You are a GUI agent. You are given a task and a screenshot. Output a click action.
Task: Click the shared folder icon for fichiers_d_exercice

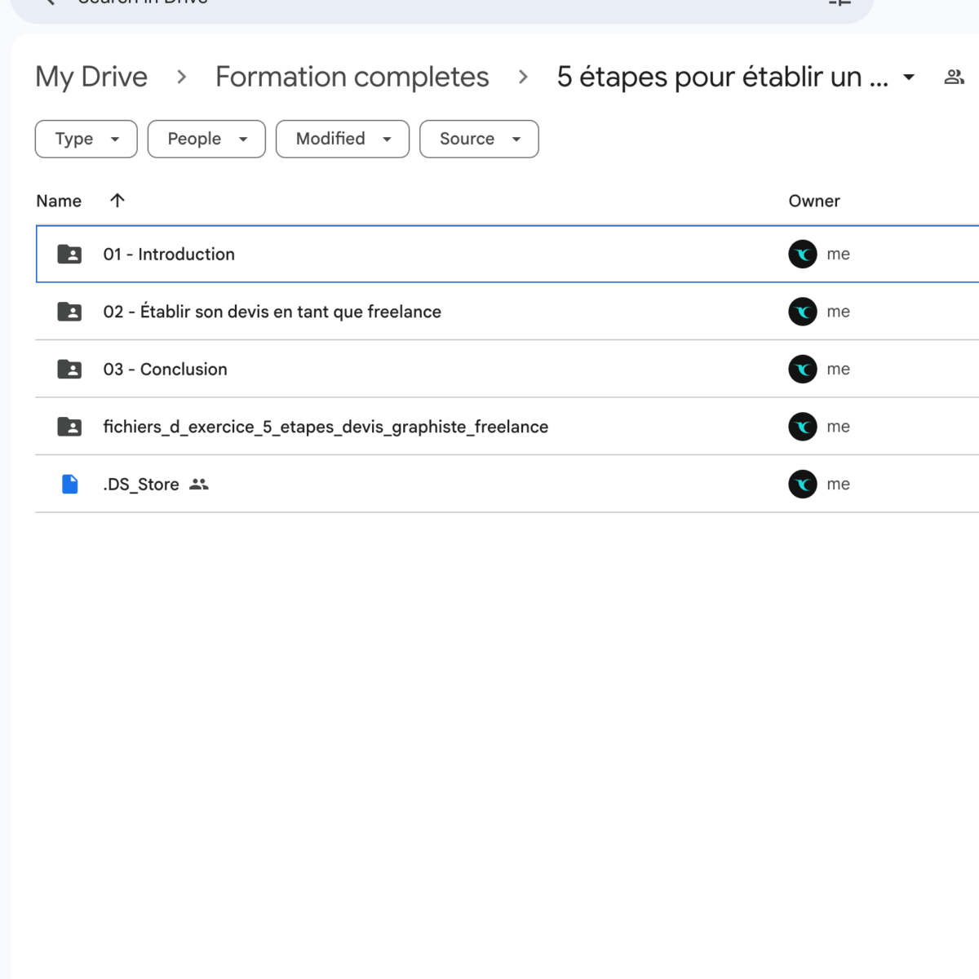tap(69, 427)
